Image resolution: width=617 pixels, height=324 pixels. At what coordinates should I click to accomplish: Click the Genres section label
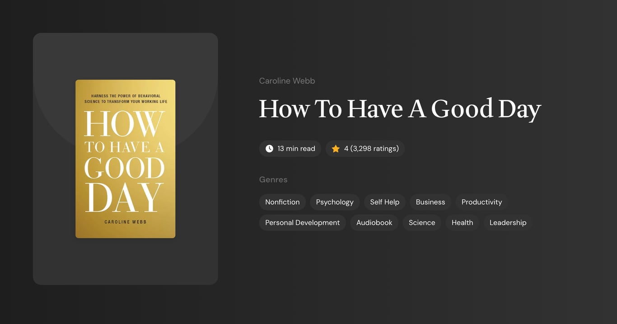click(273, 179)
